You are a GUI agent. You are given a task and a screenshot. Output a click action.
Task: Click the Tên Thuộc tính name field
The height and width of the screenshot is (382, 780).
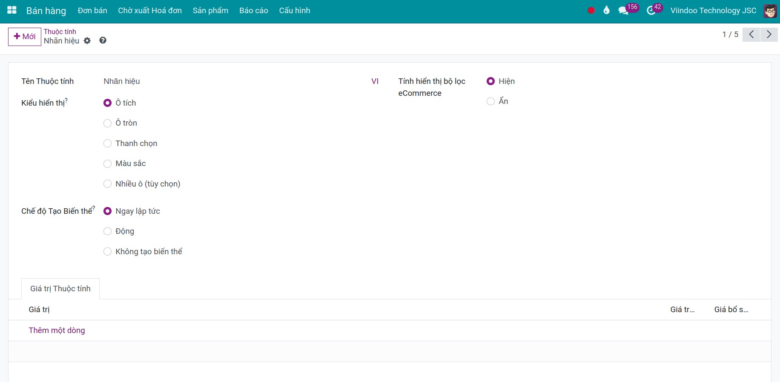point(235,81)
